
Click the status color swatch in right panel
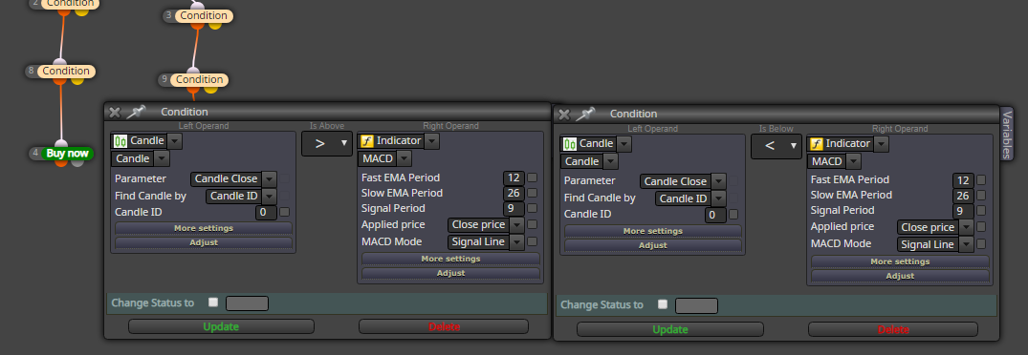(696, 305)
